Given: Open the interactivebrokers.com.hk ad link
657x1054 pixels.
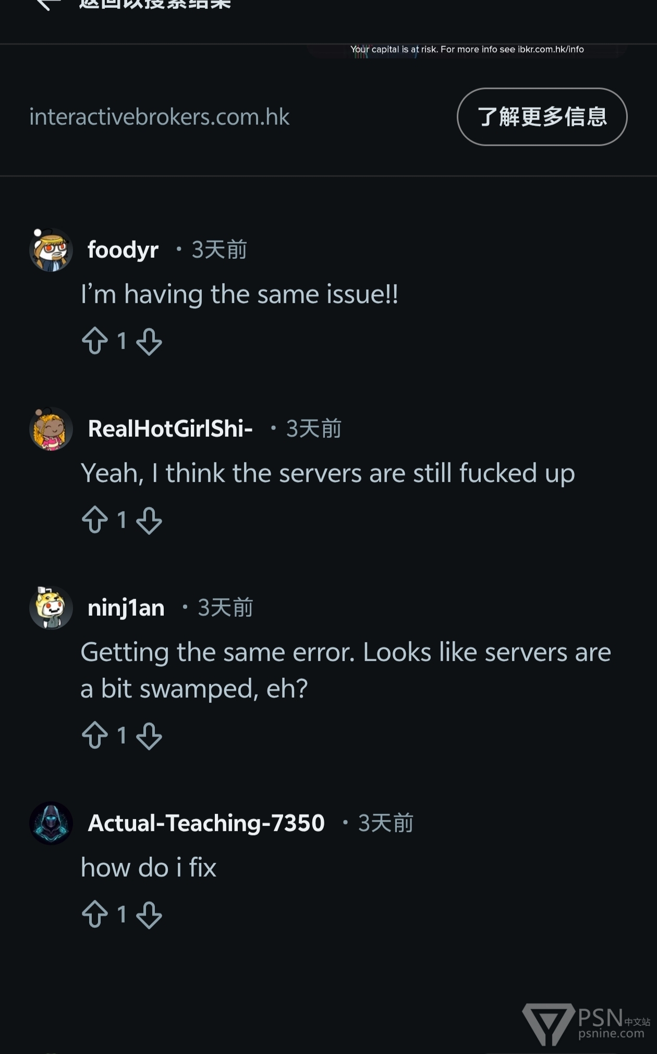Looking at the screenshot, I should (159, 117).
